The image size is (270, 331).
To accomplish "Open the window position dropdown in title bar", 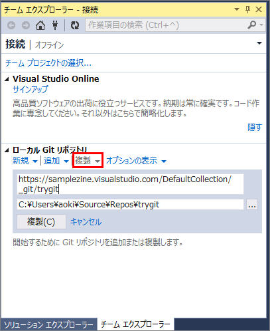I will pos(237,9).
